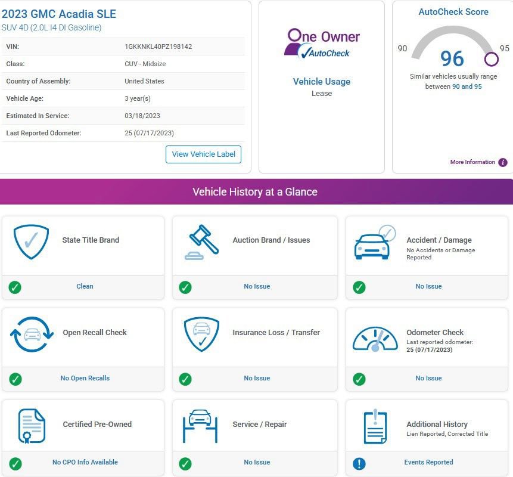
Task: Click the Additional History heading
Action: (x=437, y=425)
